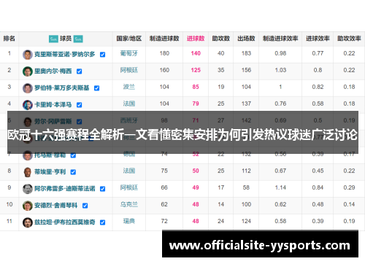Sort by the 排名 column header
Viewport: 365px width, 264px height.
[9, 39]
